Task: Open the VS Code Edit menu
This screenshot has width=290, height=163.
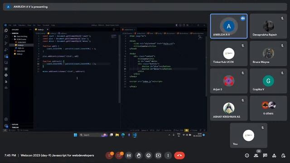Action: 14,25
